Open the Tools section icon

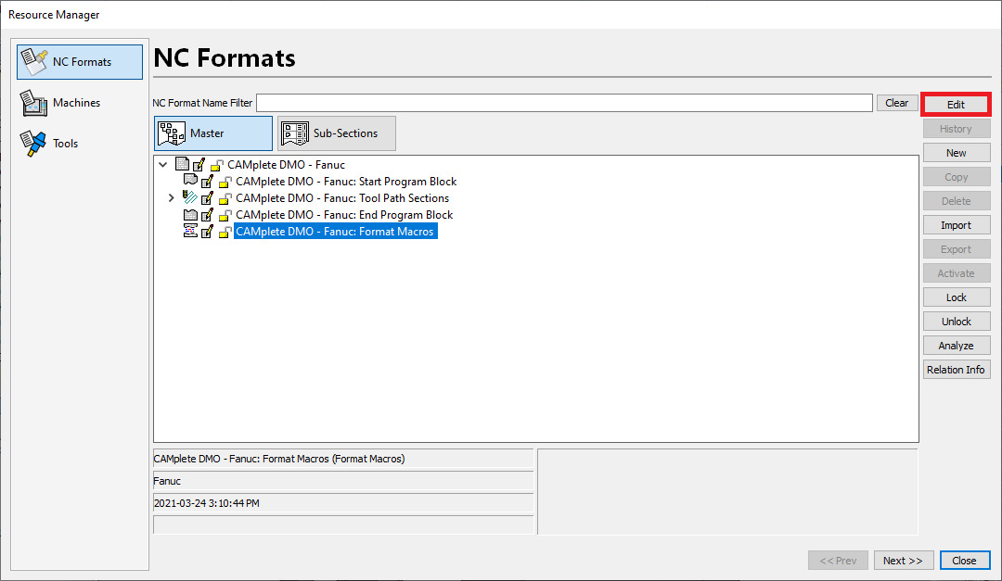33,144
